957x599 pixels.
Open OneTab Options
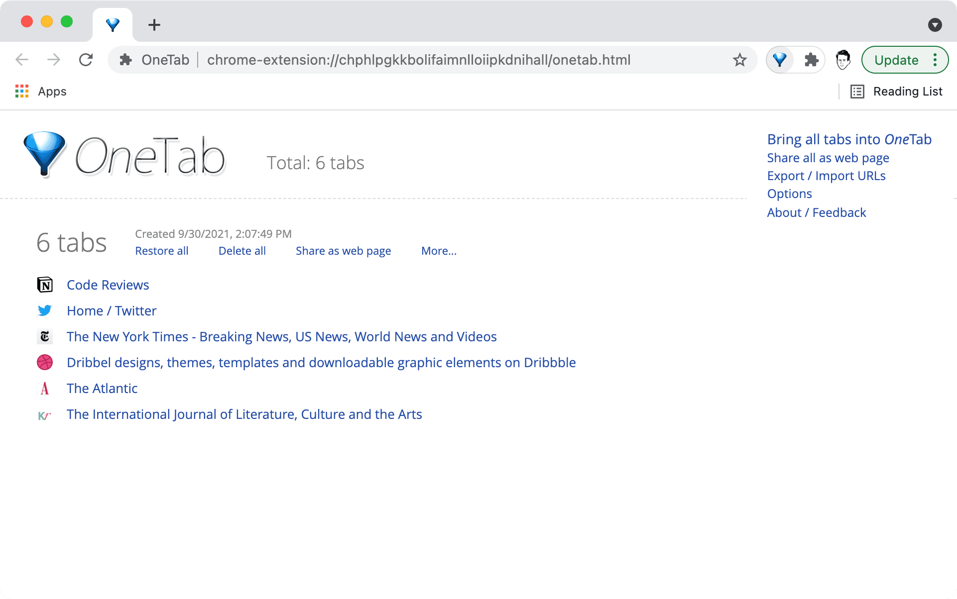(790, 194)
